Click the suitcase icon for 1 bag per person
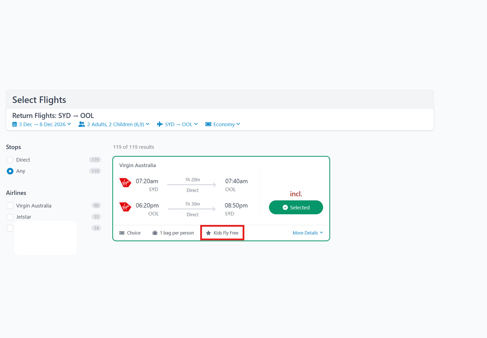The width and height of the screenshot is (487, 338). (155, 233)
